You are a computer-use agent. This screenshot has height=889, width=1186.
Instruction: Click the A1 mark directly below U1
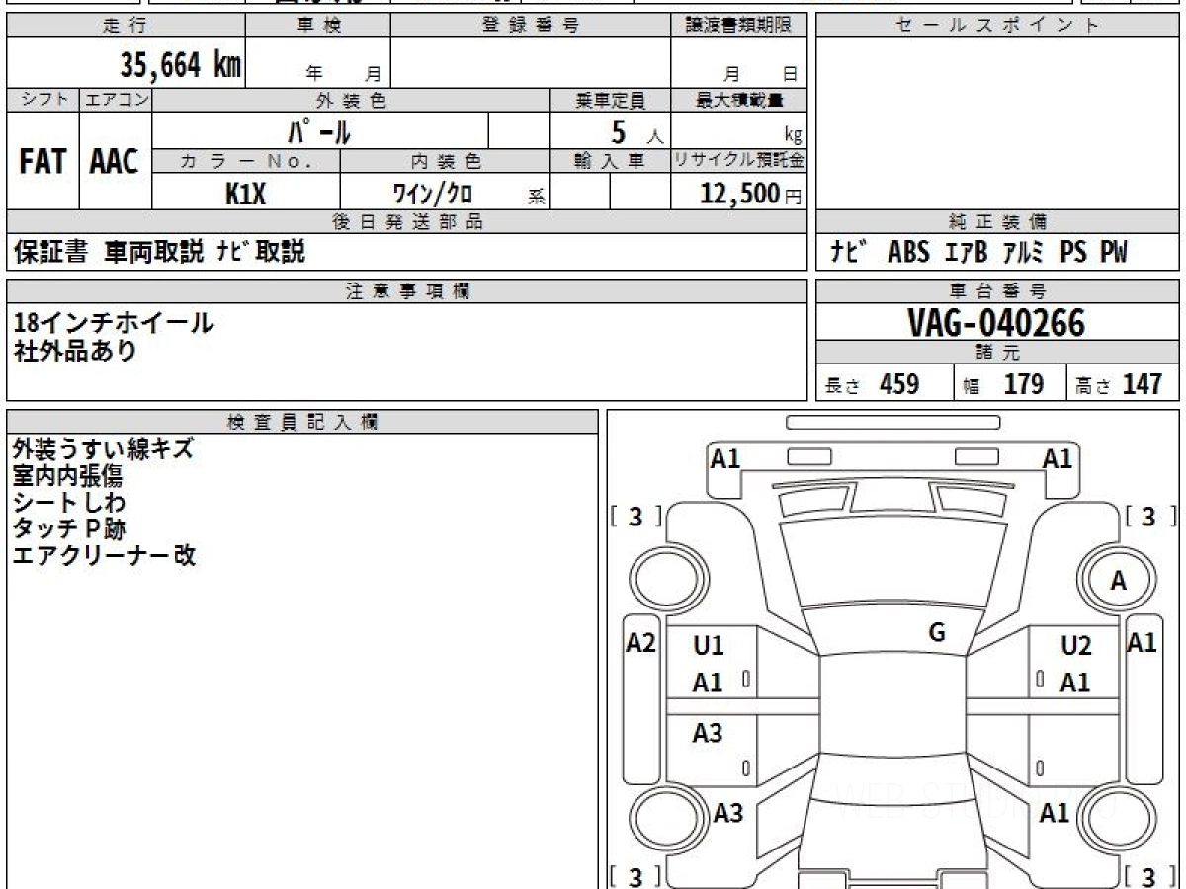(708, 683)
